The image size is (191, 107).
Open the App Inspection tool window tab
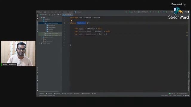point(86,94)
